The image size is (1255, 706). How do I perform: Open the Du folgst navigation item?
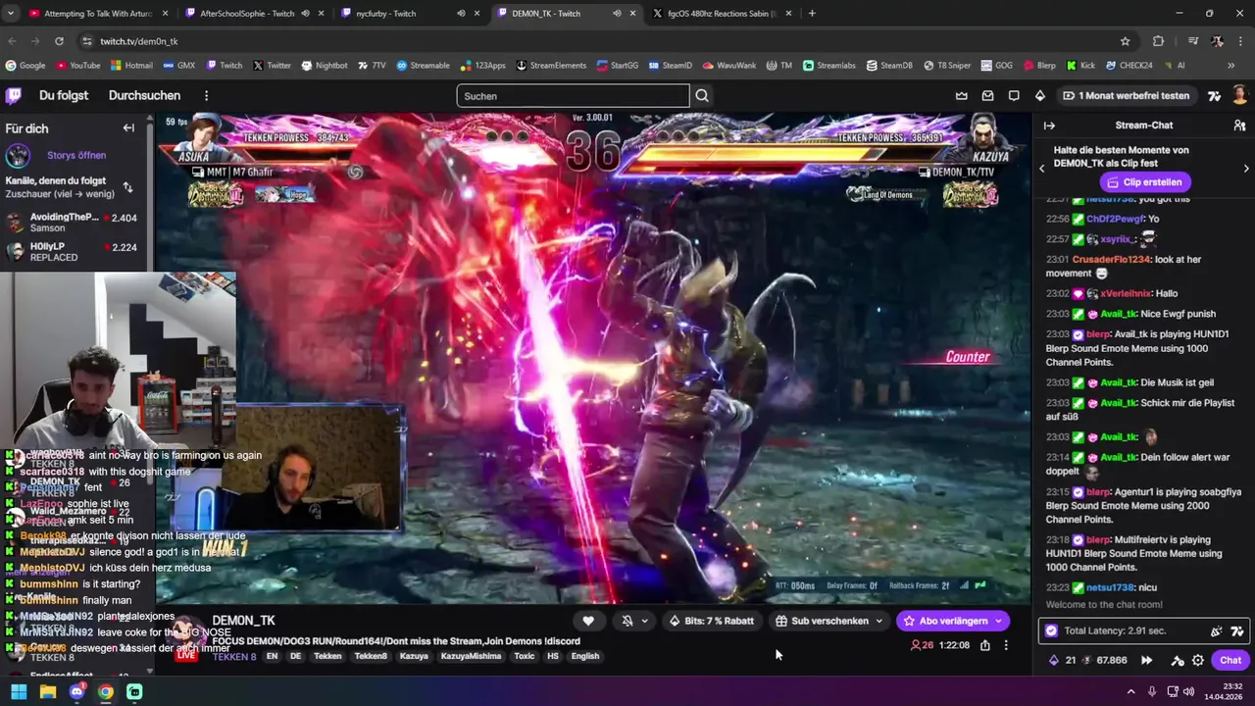pos(64,95)
